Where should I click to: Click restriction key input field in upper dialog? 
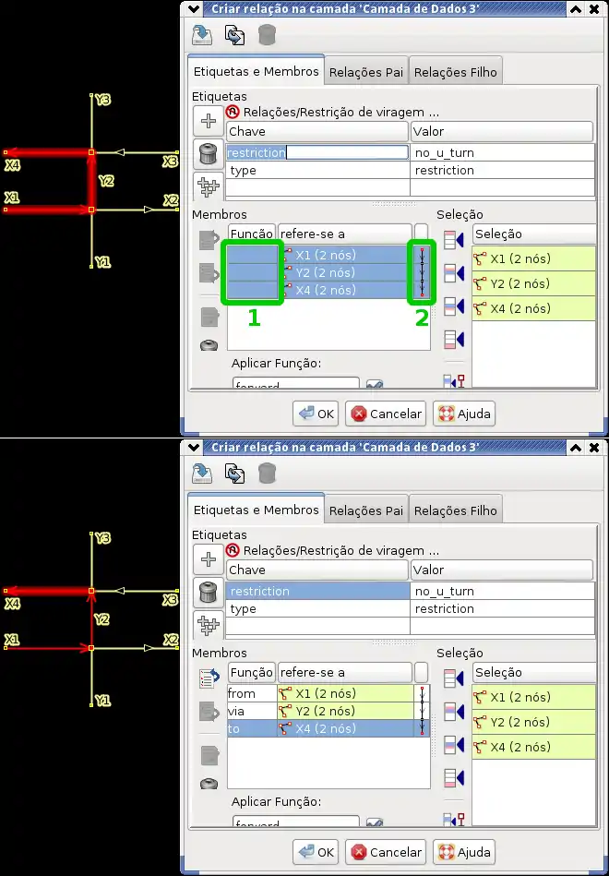317,152
